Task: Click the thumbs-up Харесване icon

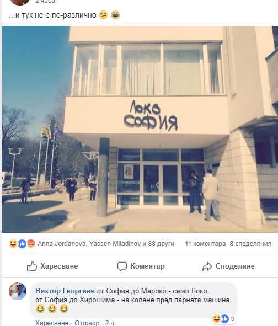Action: (x=32, y=266)
